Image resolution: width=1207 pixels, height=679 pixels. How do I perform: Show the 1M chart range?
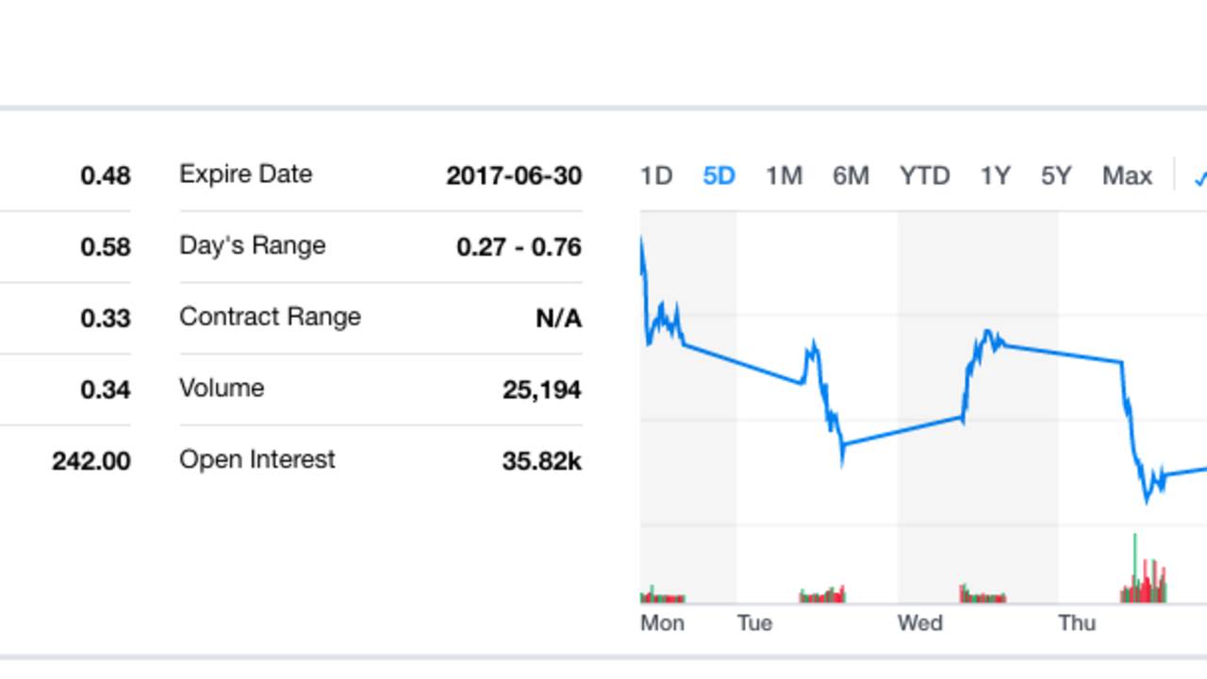(x=784, y=176)
